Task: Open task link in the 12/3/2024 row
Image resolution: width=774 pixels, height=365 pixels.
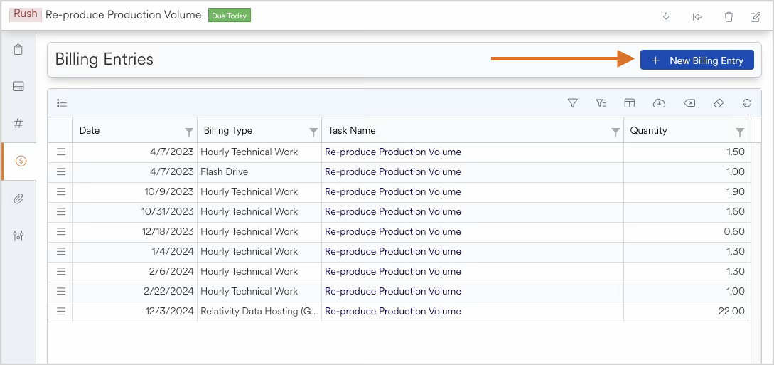Action: point(393,311)
